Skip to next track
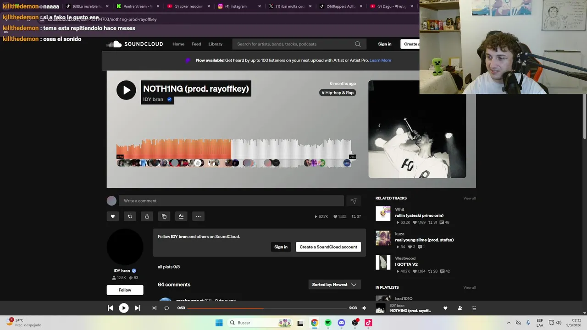 point(137,308)
